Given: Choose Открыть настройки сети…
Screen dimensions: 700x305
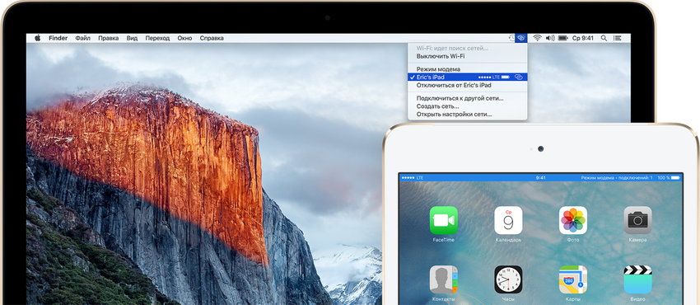Looking at the screenshot, I should 468,115.
